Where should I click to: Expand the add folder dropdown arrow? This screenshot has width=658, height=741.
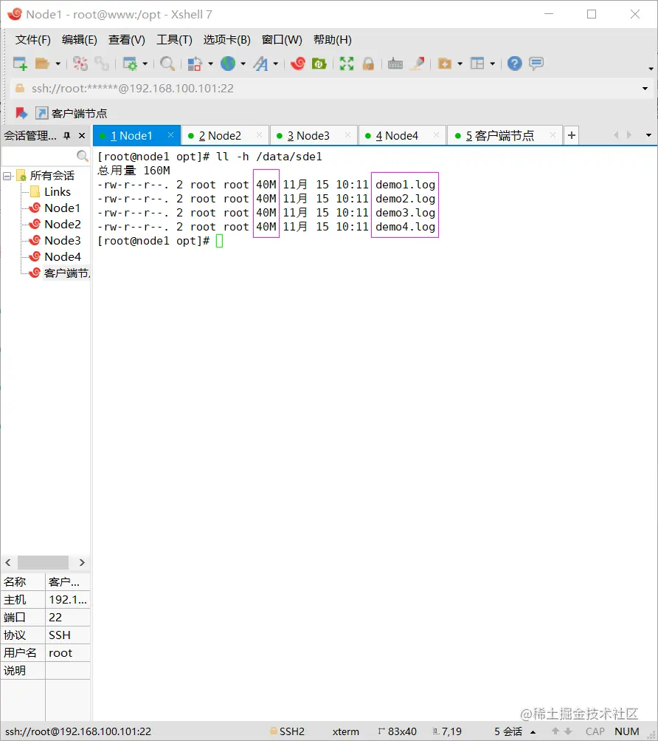pos(460,64)
